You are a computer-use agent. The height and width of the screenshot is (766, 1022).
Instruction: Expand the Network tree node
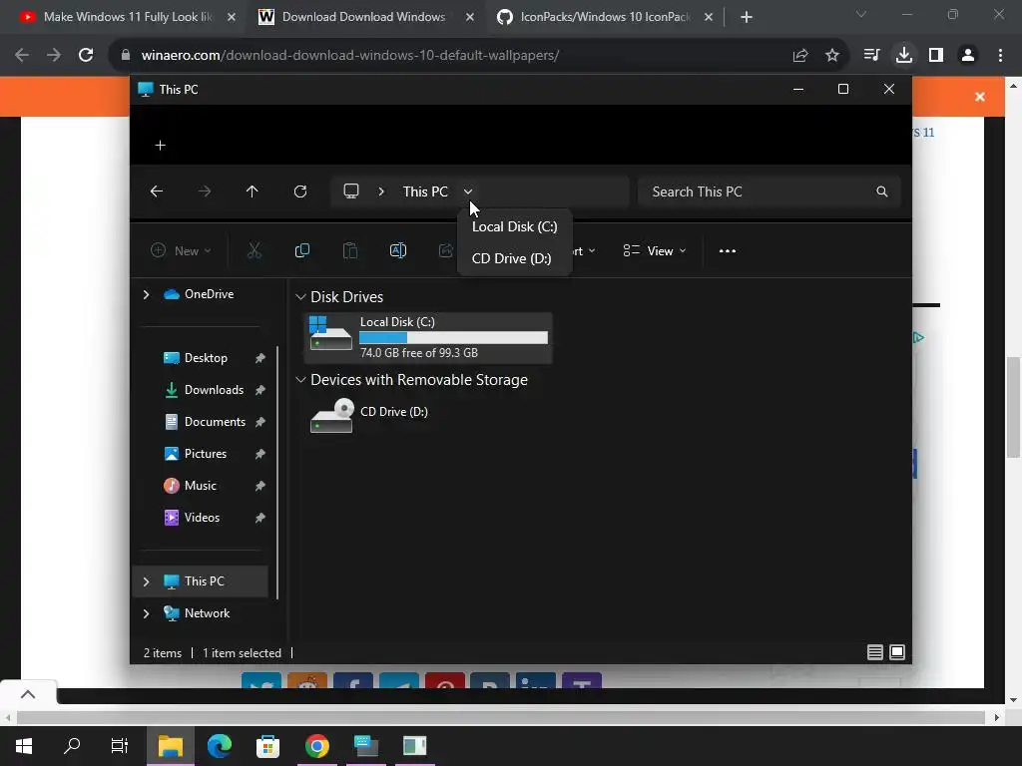click(146, 613)
